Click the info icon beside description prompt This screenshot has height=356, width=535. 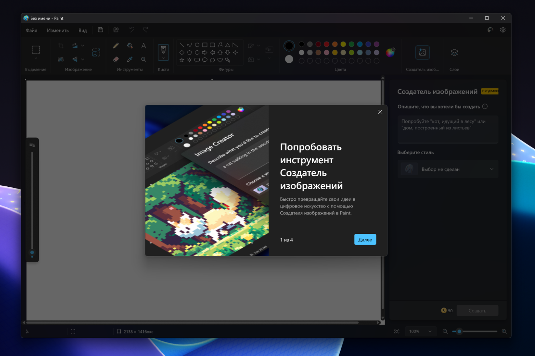pos(485,107)
